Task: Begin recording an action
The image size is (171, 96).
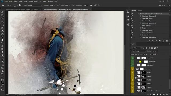Action: [x=153, y=41]
